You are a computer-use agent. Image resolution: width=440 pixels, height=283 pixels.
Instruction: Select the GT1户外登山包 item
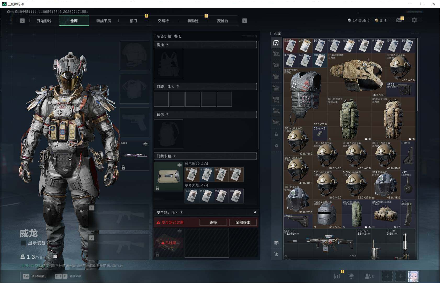(357, 214)
